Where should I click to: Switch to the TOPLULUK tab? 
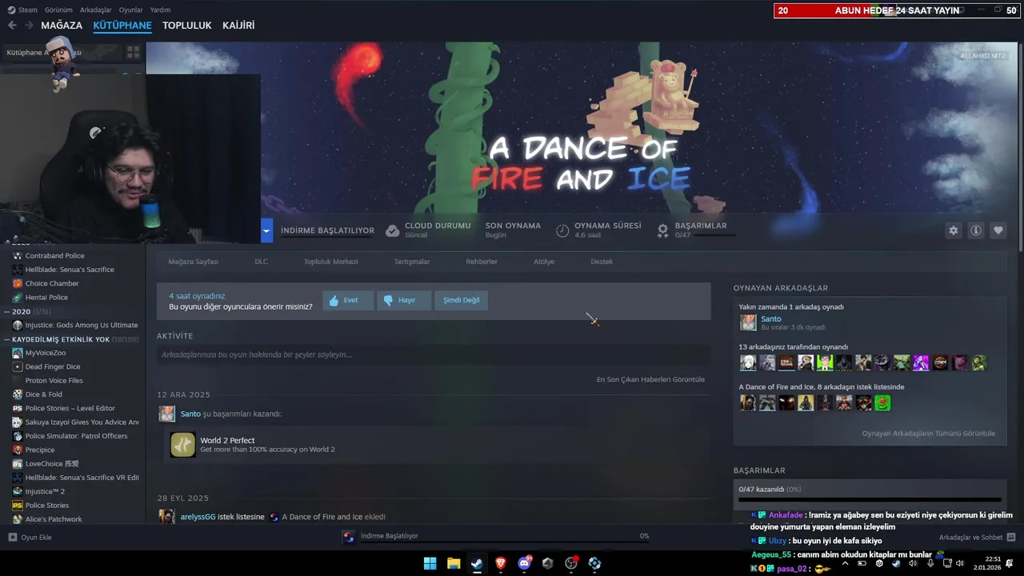187,26
